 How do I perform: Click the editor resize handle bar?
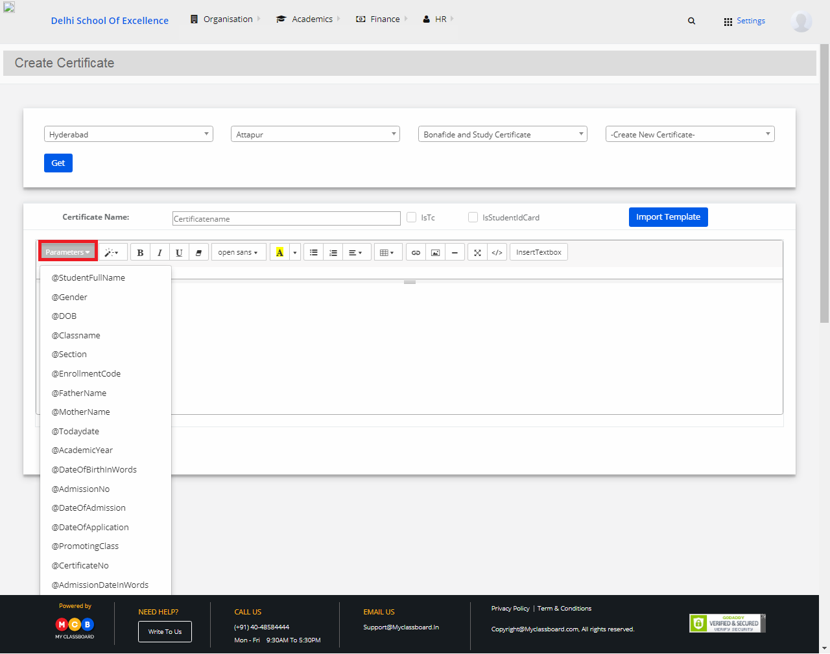pyautogui.click(x=410, y=282)
